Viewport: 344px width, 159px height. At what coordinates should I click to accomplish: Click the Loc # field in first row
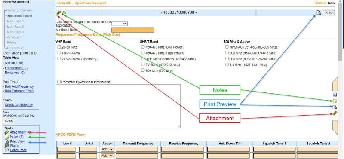[66, 149]
